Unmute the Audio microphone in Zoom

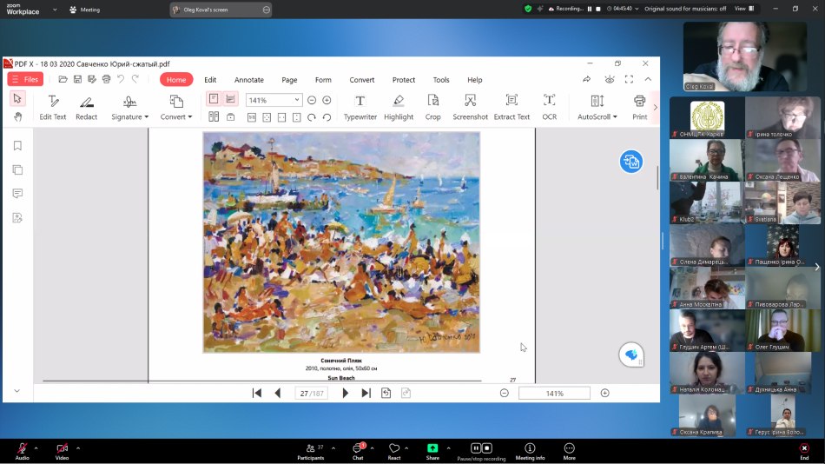[22, 449]
